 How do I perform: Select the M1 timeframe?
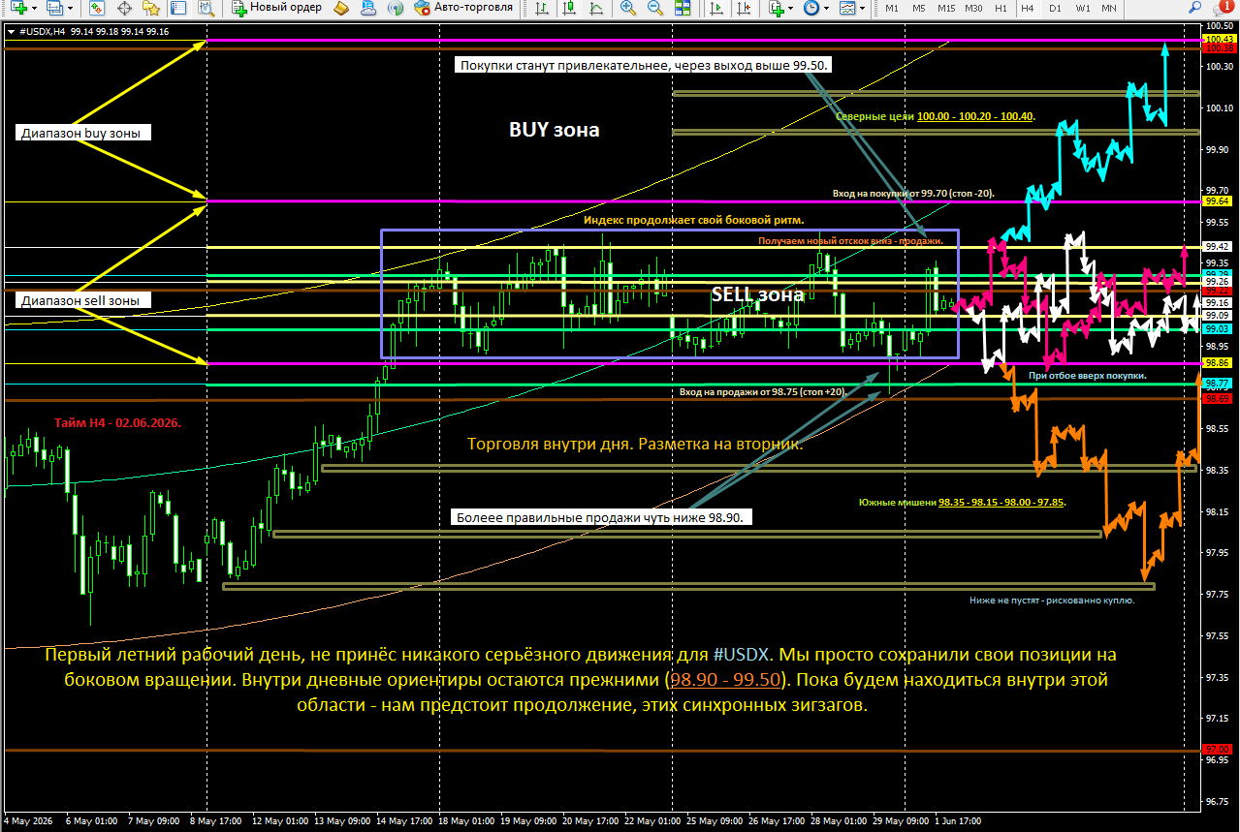pyautogui.click(x=892, y=8)
